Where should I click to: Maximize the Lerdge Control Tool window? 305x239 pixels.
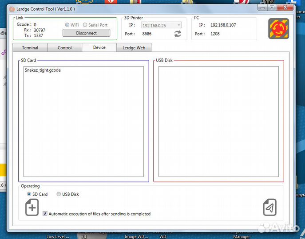coord(272,8)
